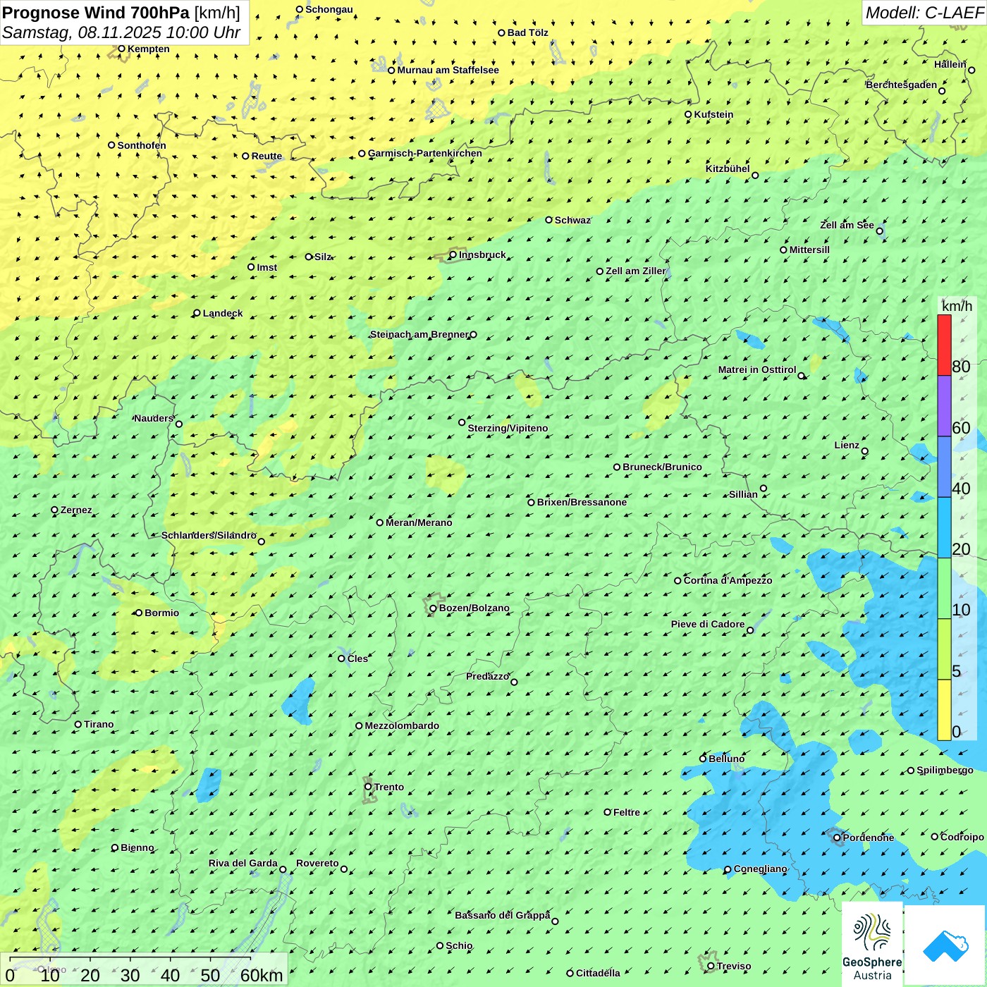Click the Mezzolombardo label
This screenshot has height=987, width=987.
pyautogui.click(x=402, y=725)
